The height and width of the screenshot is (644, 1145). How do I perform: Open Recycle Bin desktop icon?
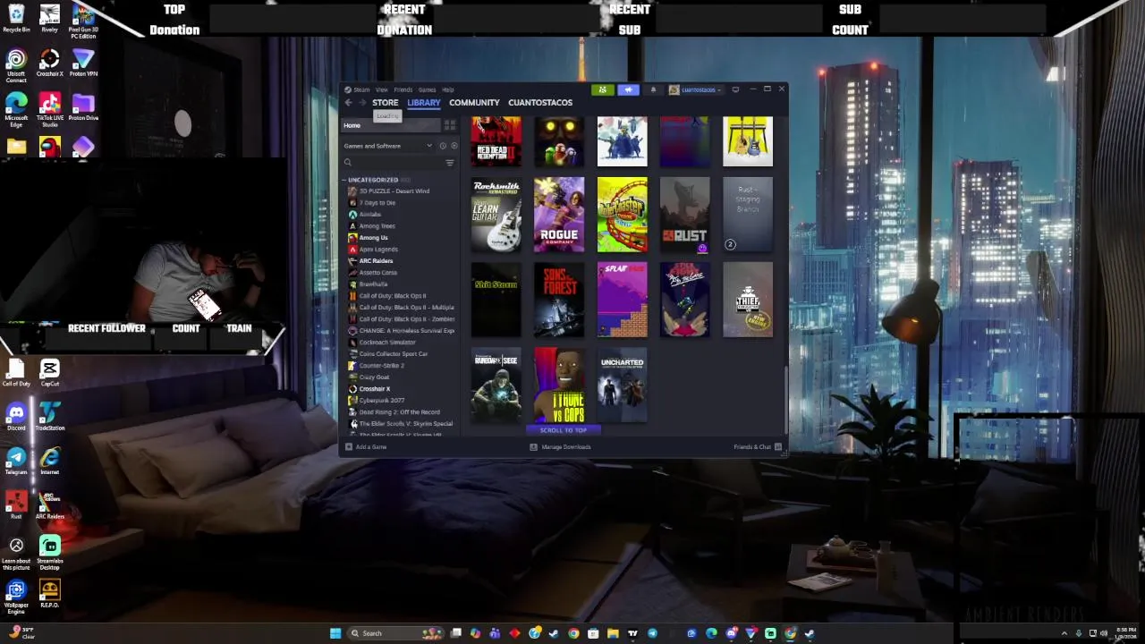point(16,19)
